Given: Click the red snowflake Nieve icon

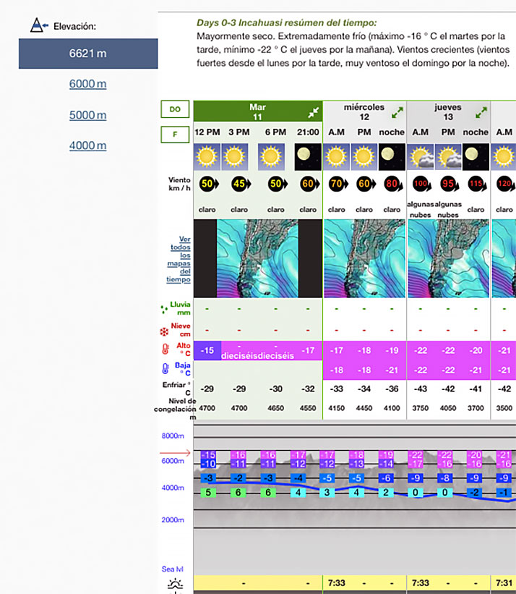Looking at the screenshot, I should tap(164, 332).
